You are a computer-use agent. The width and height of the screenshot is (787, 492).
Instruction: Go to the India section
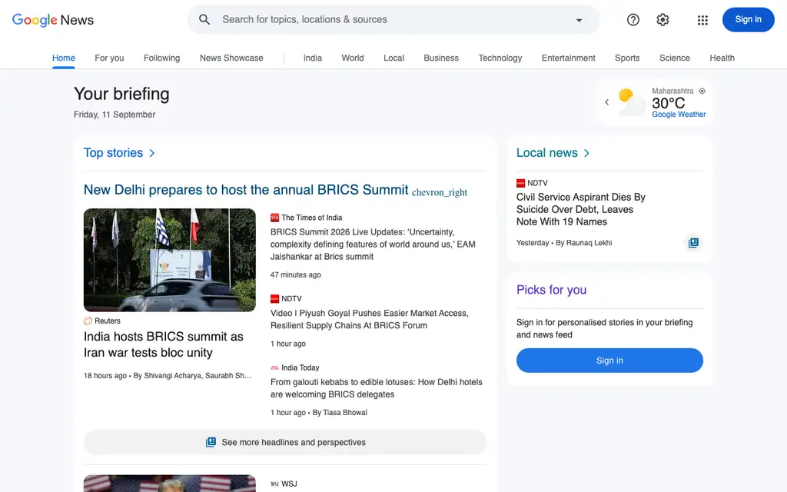313,58
